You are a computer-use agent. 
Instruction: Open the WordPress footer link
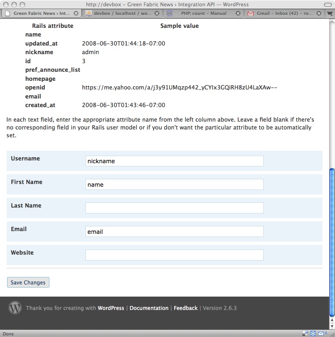(111, 308)
